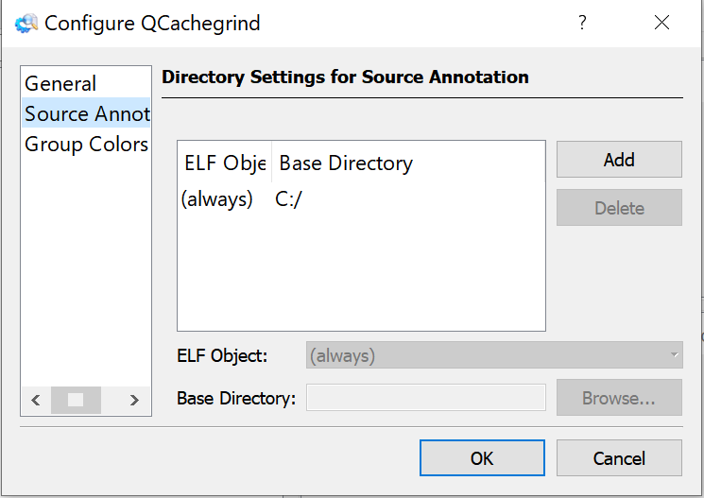Viewport: 704px width, 498px height.
Task: Open the ELF Object dropdown
Action: 493,356
